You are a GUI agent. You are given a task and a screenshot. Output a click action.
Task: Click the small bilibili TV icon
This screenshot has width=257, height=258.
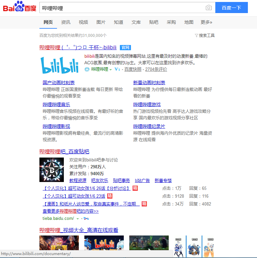[x=87, y=69]
